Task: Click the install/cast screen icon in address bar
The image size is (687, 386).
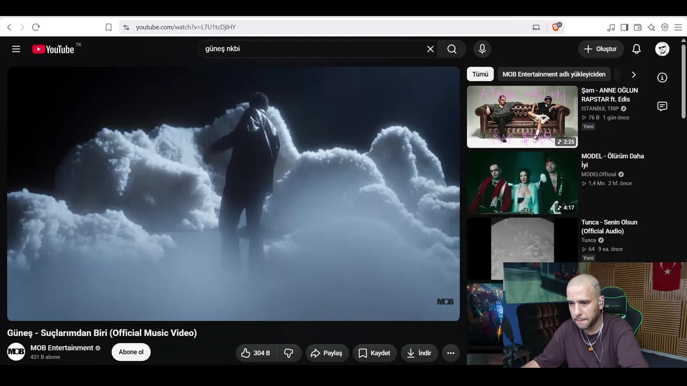Action: coord(536,27)
